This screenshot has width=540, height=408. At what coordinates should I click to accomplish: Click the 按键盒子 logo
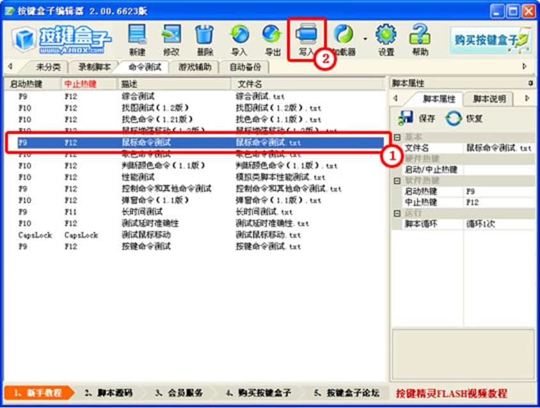click(x=61, y=40)
